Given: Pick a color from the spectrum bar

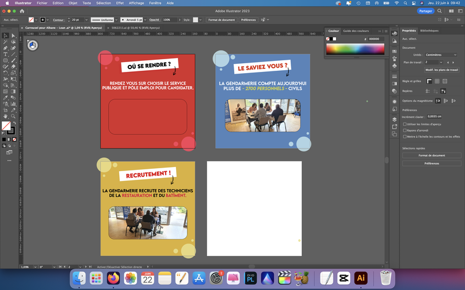Looking at the screenshot, I should tap(355, 49).
